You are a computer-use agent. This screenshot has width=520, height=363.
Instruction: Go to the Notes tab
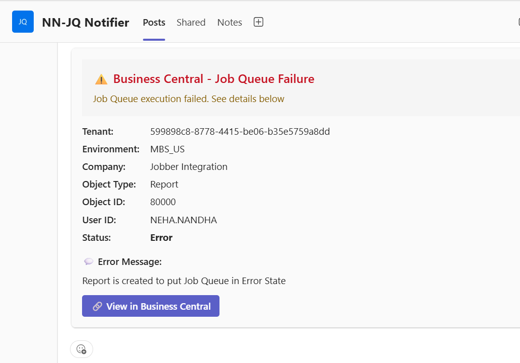coord(230,22)
